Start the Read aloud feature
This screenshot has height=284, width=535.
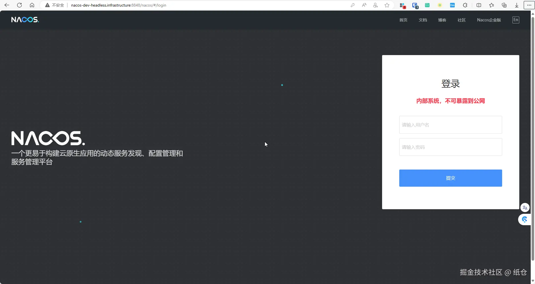point(364,5)
